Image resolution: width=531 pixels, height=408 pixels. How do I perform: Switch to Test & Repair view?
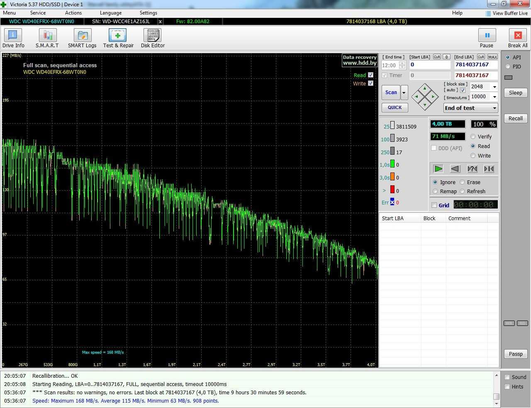118,39
